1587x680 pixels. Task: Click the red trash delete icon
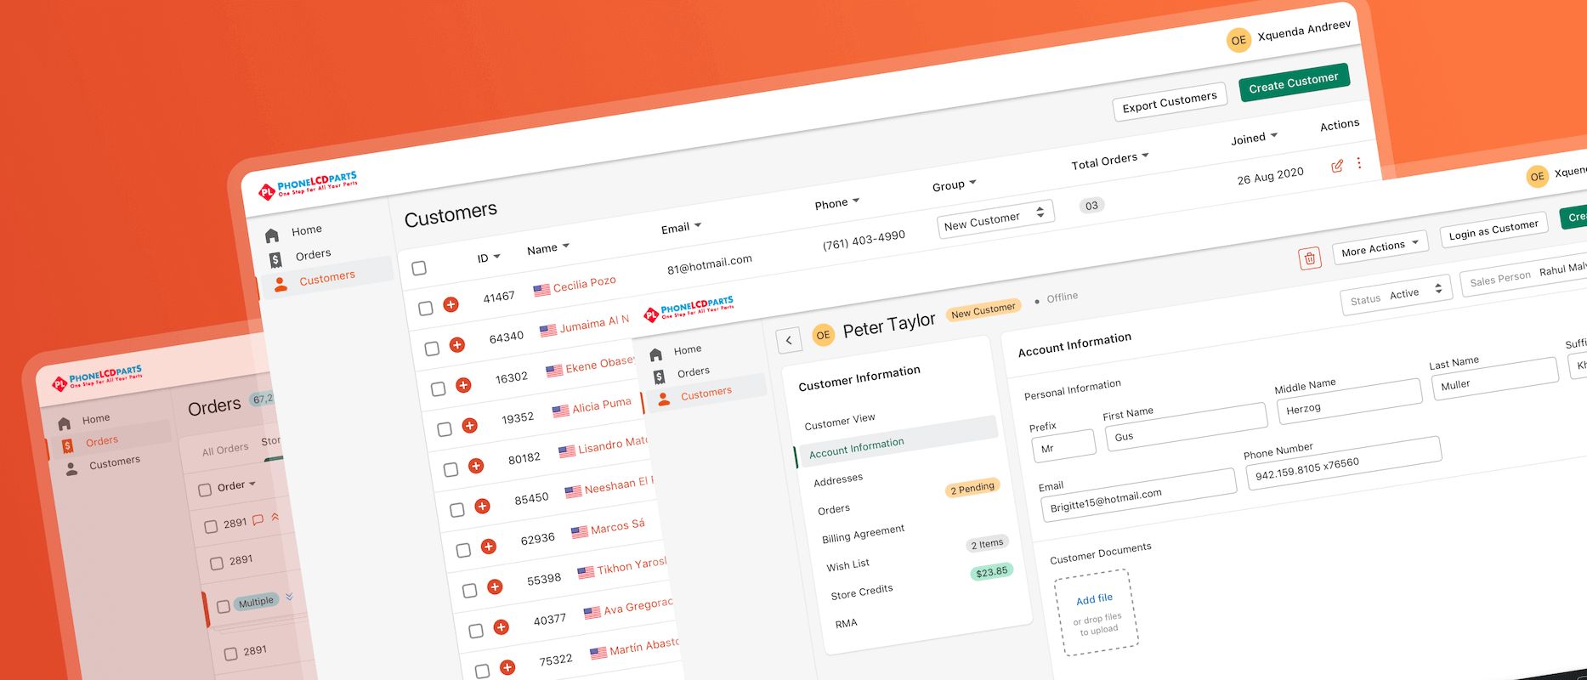[1310, 258]
